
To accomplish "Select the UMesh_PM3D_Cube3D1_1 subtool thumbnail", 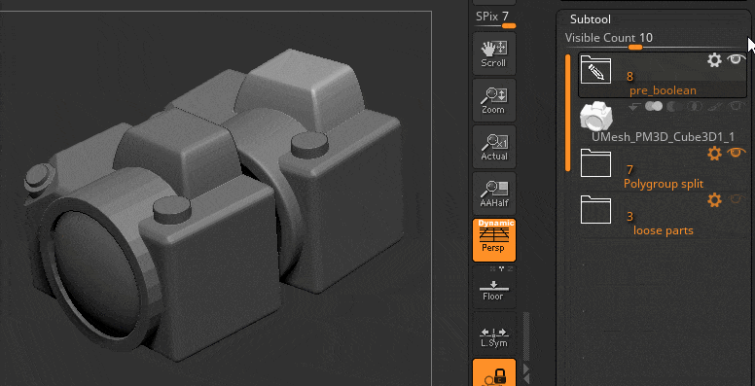I will click(x=595, y=116).
